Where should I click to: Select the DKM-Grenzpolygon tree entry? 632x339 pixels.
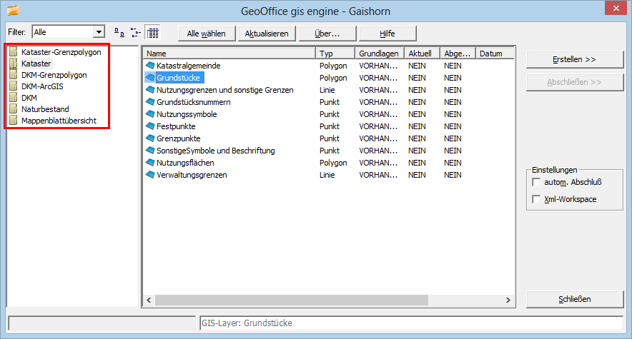tap(54, 75)
